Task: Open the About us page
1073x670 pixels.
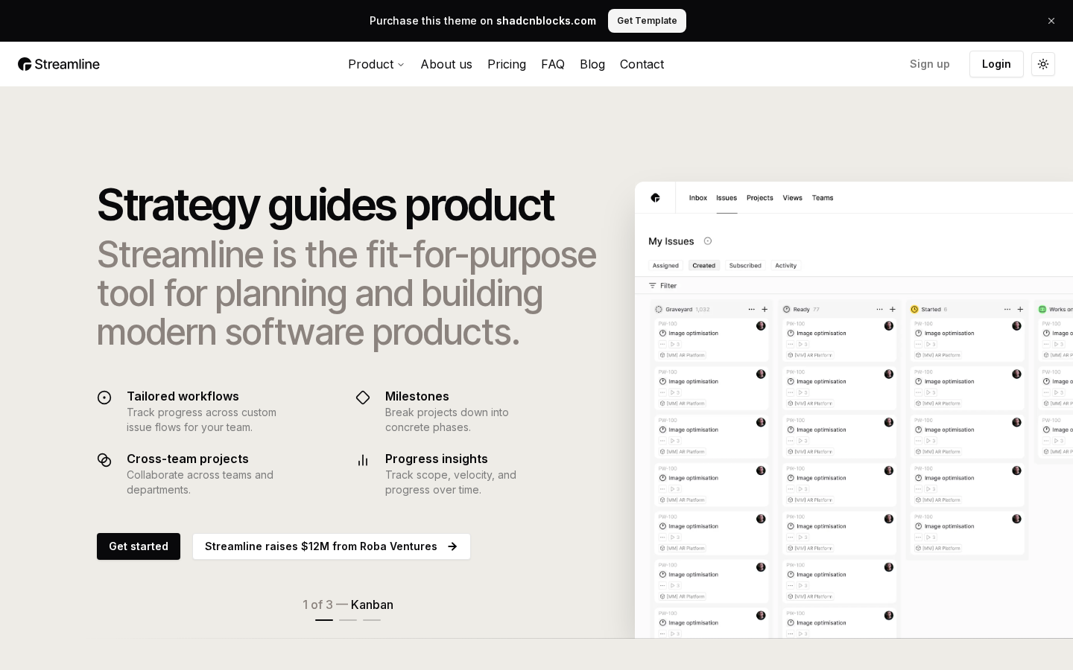Action: click(446, 64)
